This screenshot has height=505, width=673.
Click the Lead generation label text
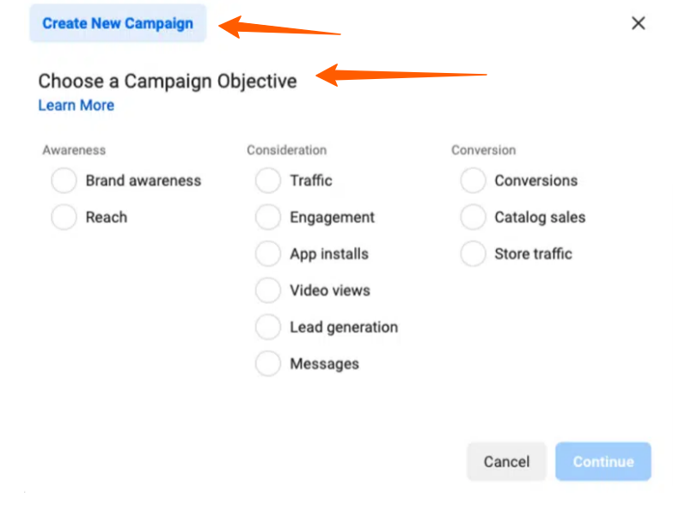point(344,327)
